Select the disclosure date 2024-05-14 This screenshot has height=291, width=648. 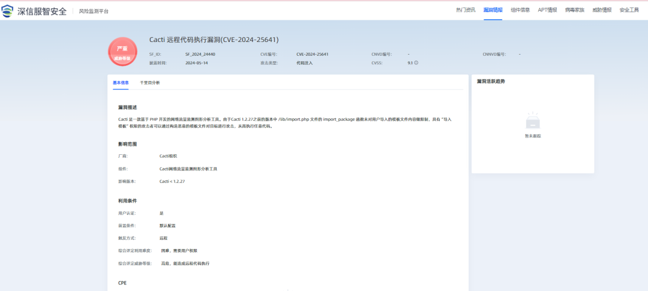point(197,63)
